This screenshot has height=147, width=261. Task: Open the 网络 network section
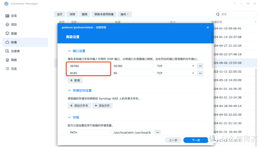(x=25, y=60)
